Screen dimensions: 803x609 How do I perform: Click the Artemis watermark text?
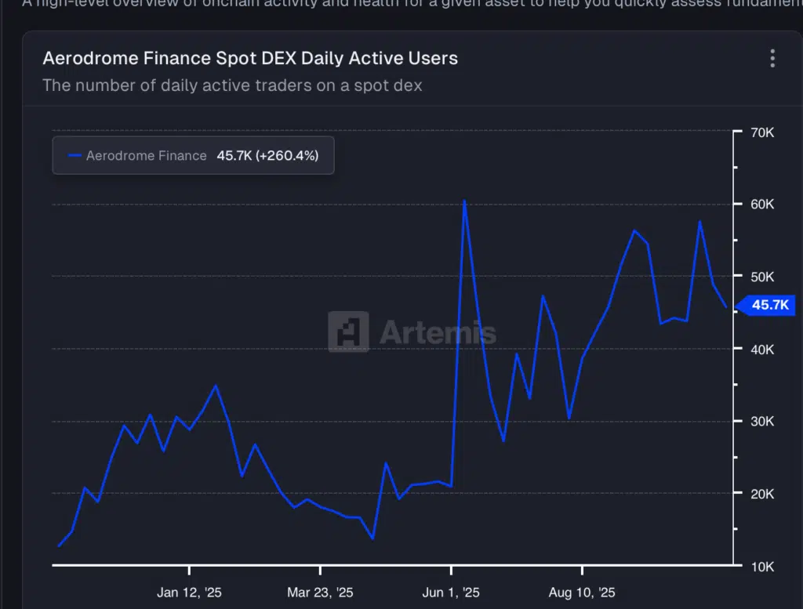pyautogui.click(x=437, y=332)
